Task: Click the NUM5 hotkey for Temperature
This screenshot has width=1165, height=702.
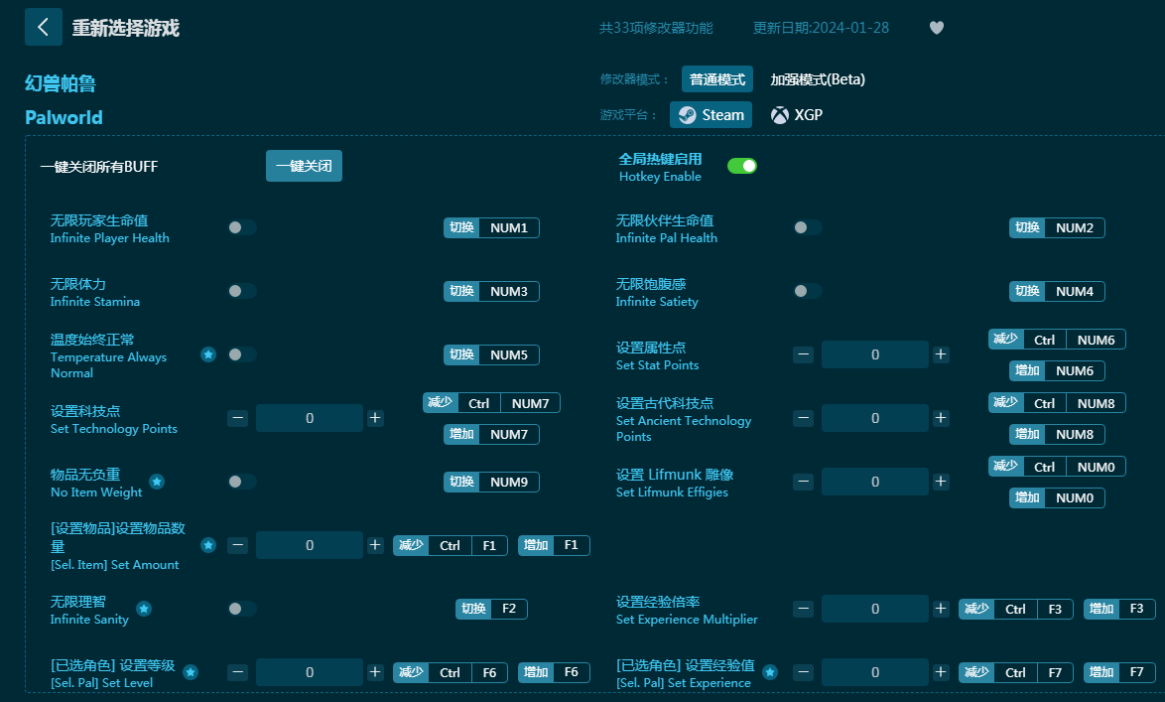Action: point(492,354)
